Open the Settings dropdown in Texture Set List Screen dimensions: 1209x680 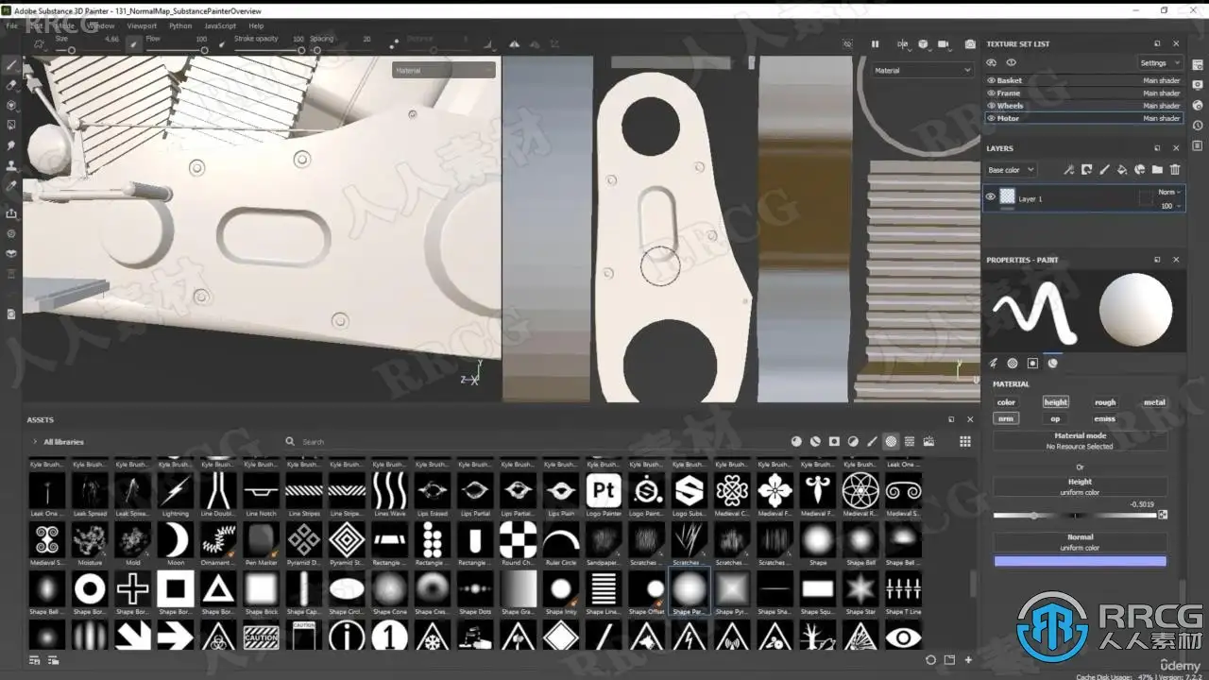click(1159, 63)
